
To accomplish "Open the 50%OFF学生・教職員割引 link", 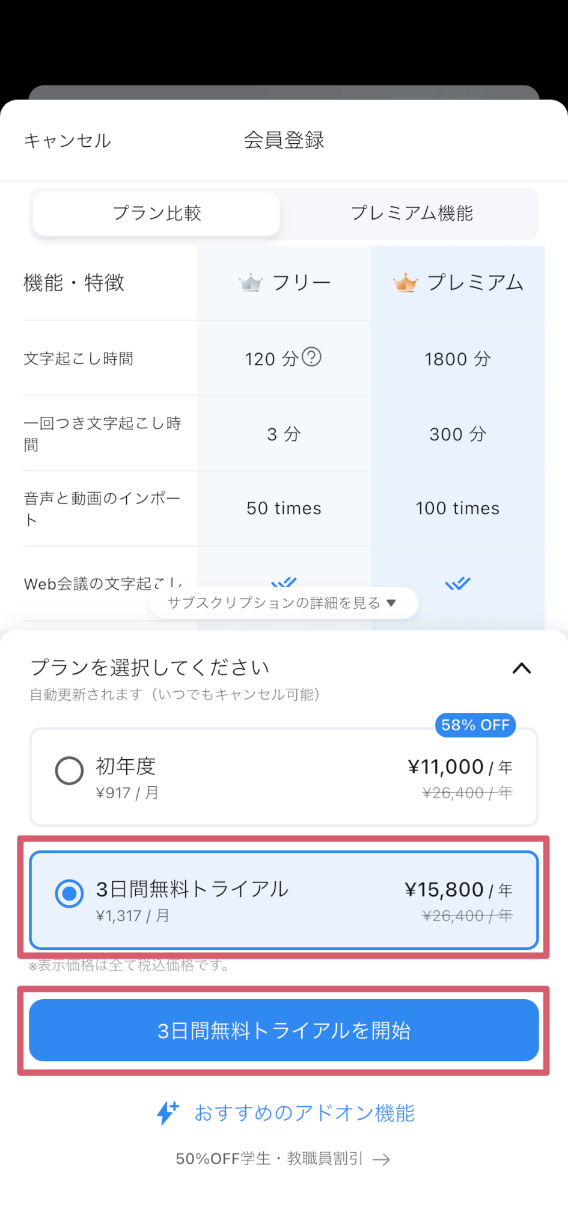I will pos(269,1159).
